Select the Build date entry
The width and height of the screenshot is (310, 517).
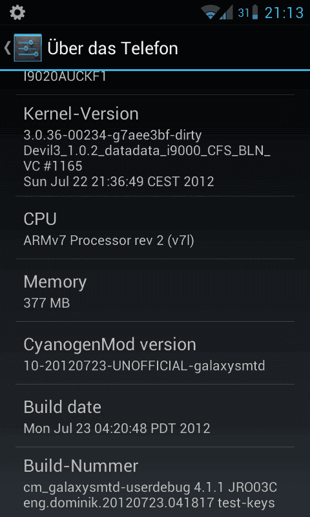coord(155,416)
